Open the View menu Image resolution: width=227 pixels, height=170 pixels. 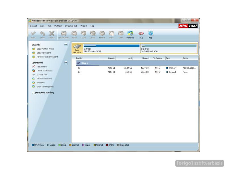pos(42,26)
